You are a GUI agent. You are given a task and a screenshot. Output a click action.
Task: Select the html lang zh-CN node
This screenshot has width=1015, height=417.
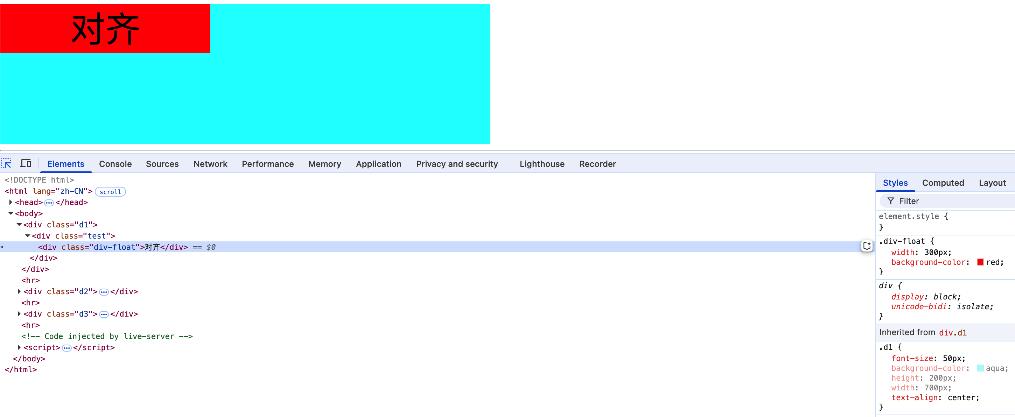48,191
